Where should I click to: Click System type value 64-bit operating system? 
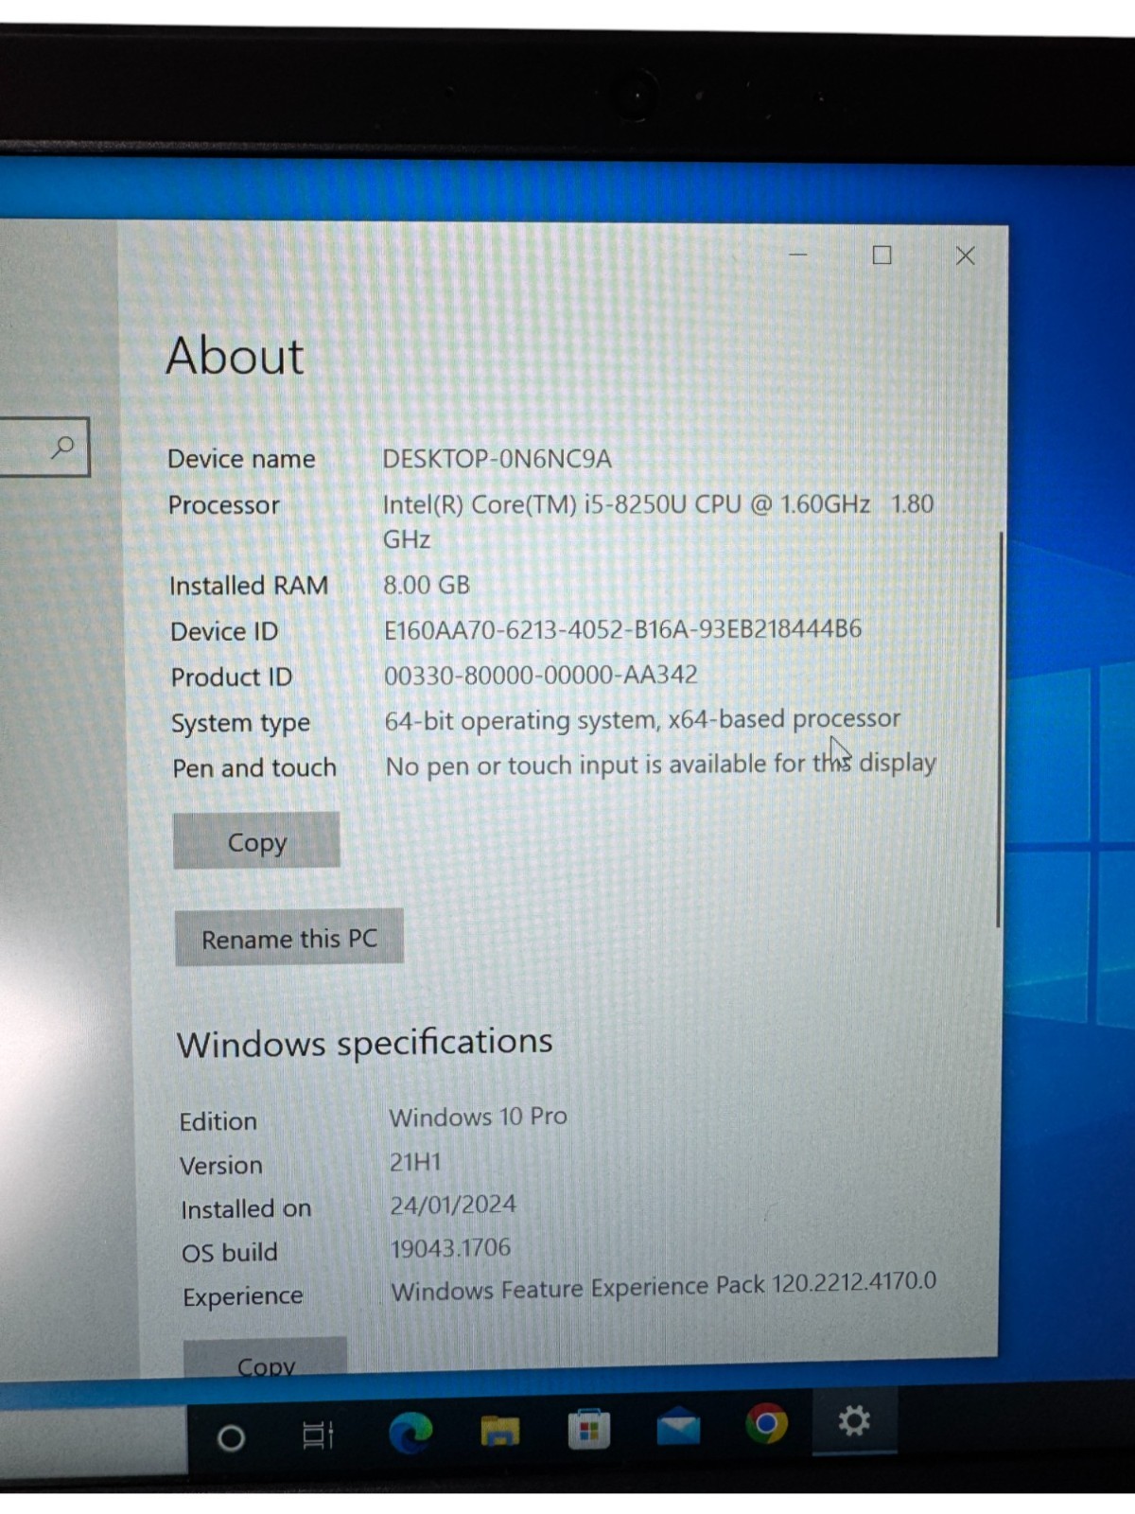[x=642, y=720]
